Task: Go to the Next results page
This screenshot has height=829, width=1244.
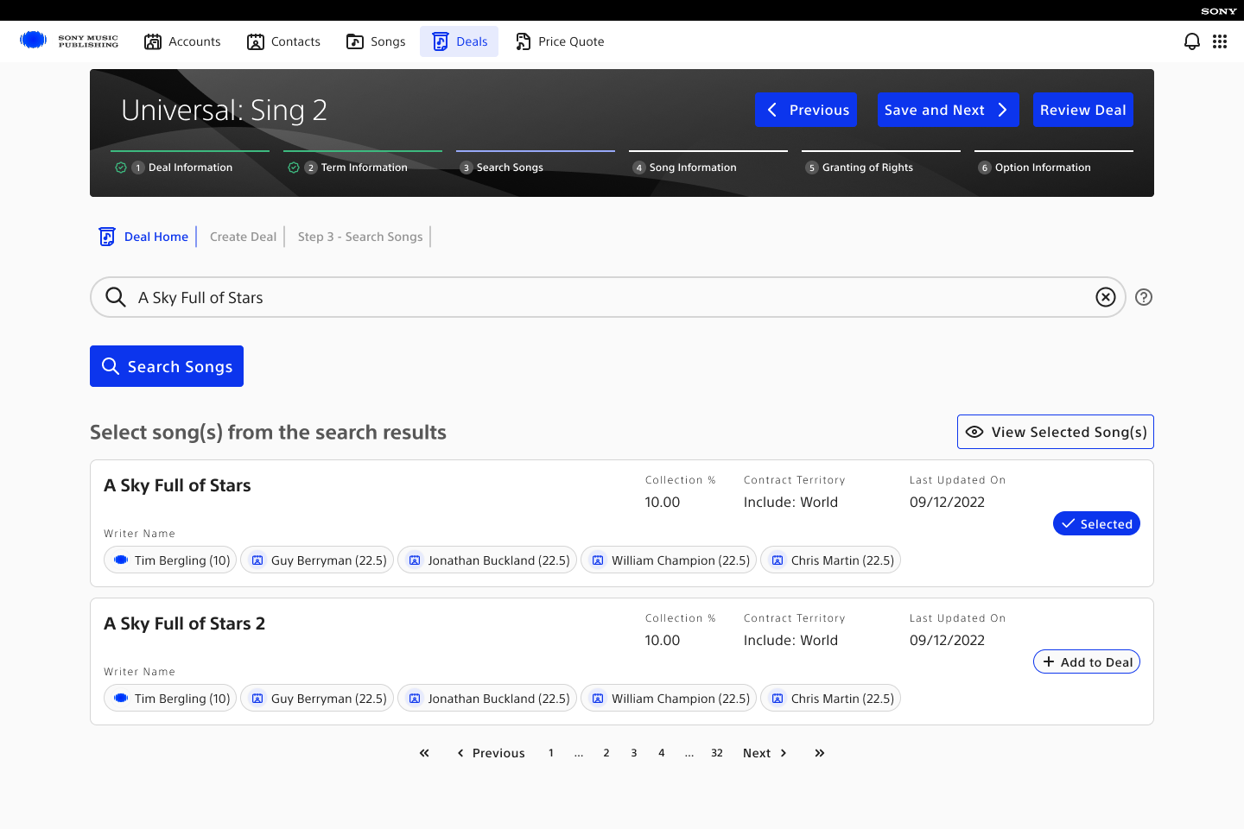Action: tap(765, 753)
